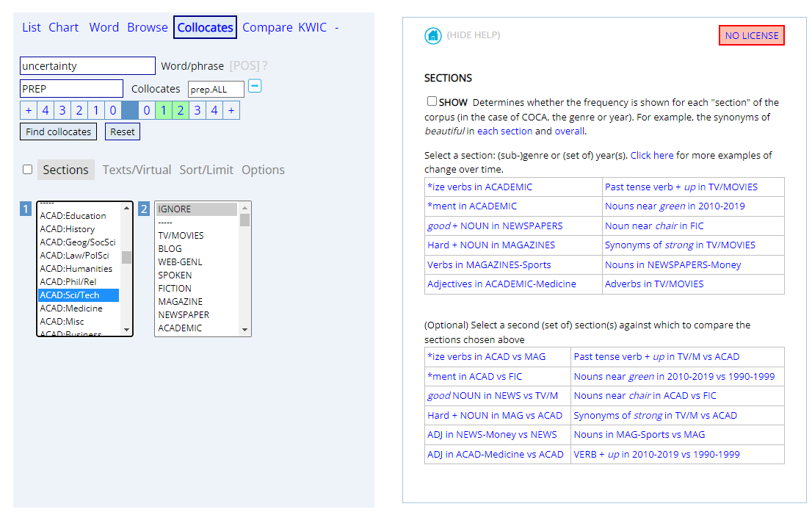
Task: Click the uncertainty word input field
Action: 87,66
